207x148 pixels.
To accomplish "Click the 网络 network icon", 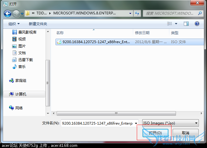I will point(11,108).
